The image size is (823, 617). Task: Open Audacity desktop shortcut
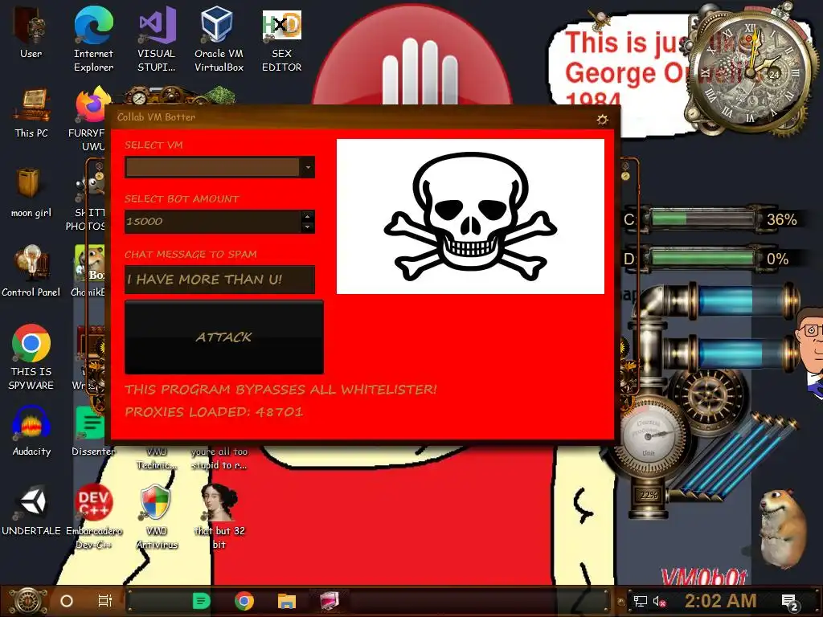pyautogui.click(x=31, y=431)
